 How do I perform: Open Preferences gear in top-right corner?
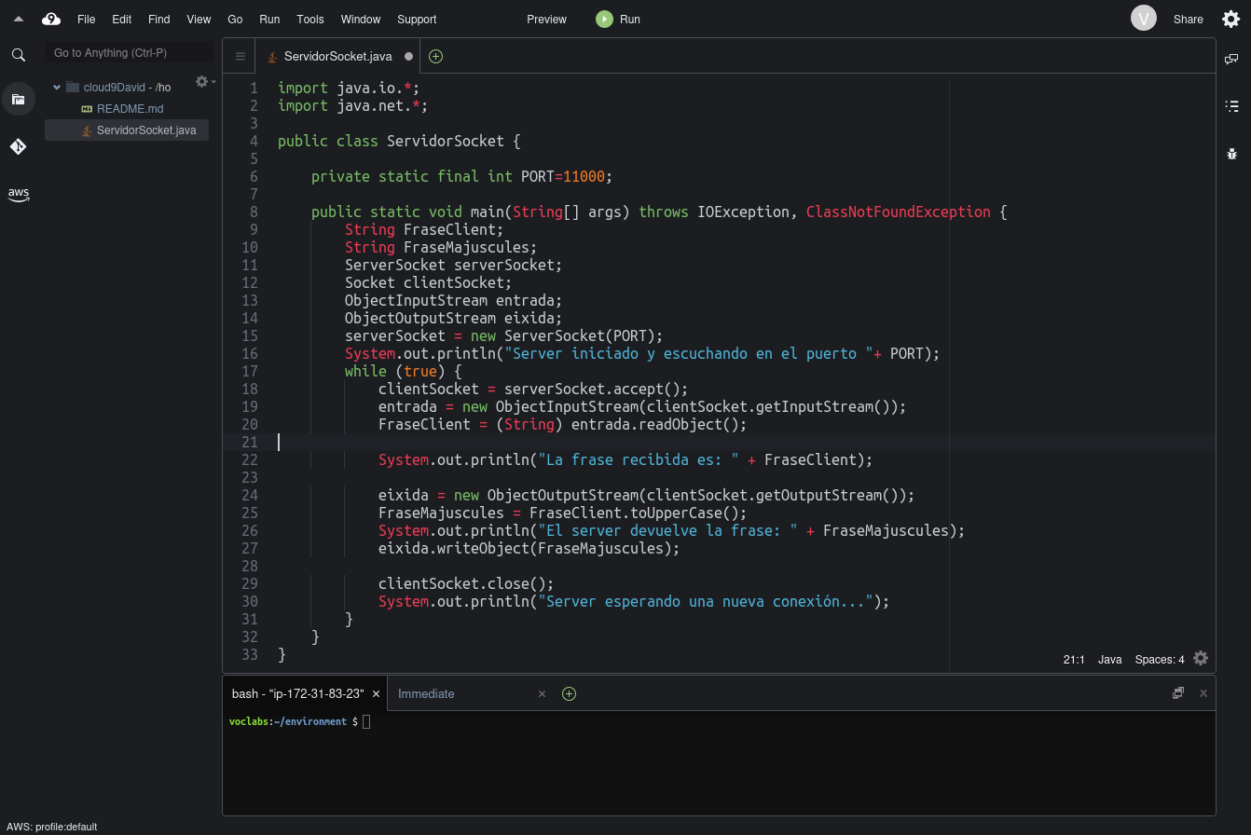[1230, 19]
